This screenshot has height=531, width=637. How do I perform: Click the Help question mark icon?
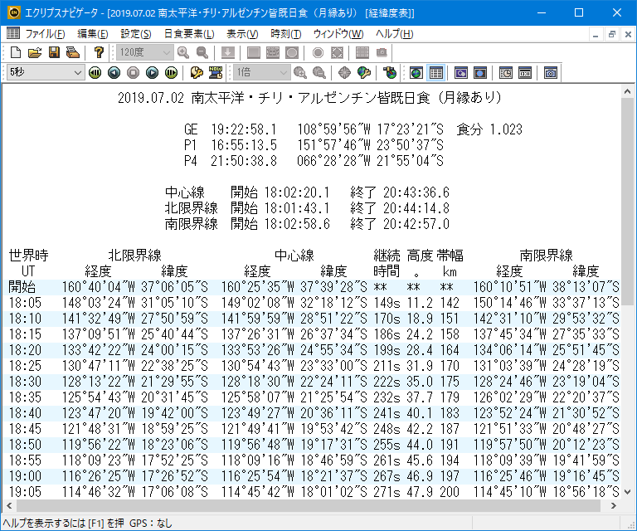tap(99, 52)
